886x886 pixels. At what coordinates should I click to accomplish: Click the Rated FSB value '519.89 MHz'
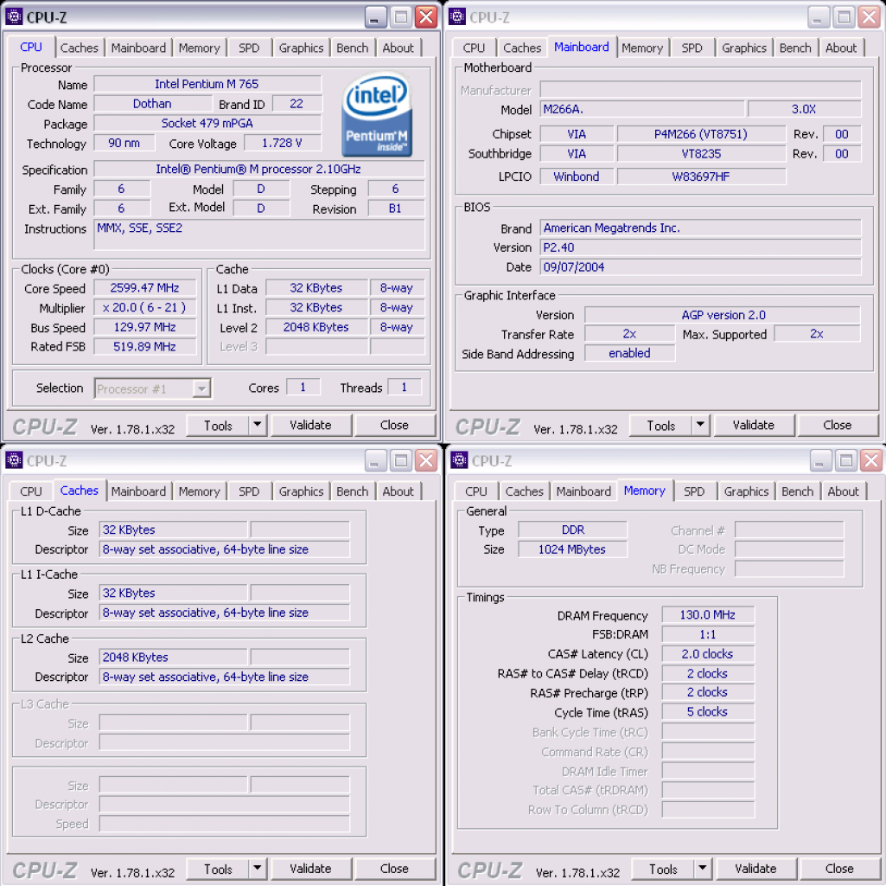click(144, 347)
